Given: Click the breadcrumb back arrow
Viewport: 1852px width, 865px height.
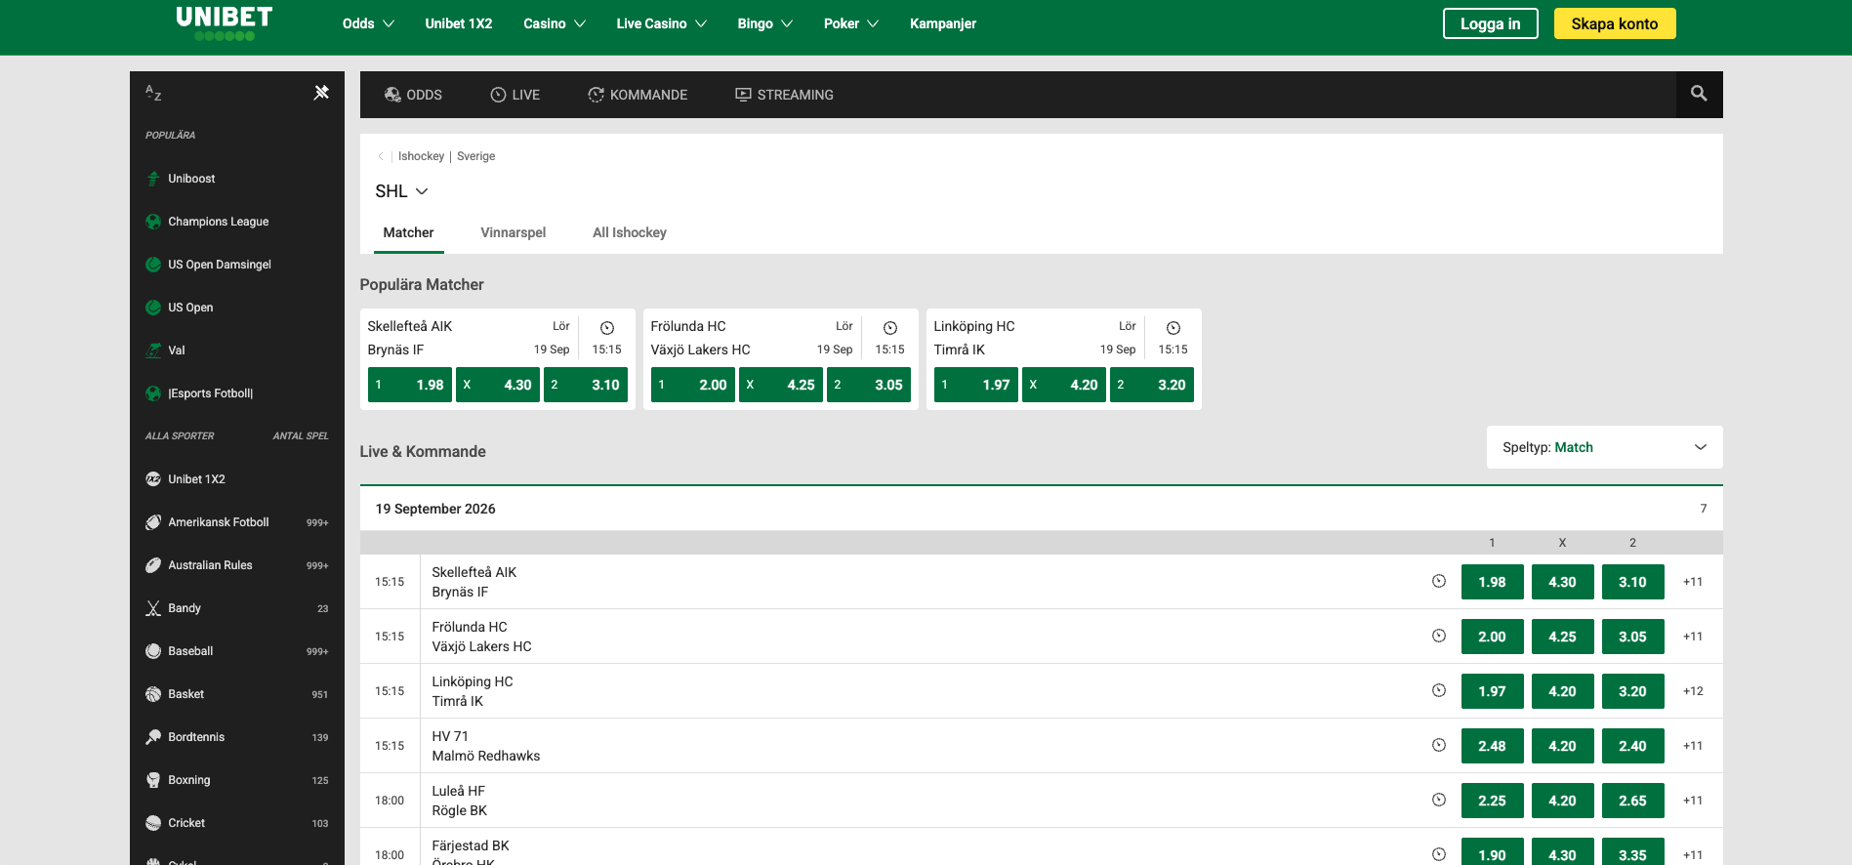Looking at the screenshot, I should pyautogui.click(x=381, y=156).
